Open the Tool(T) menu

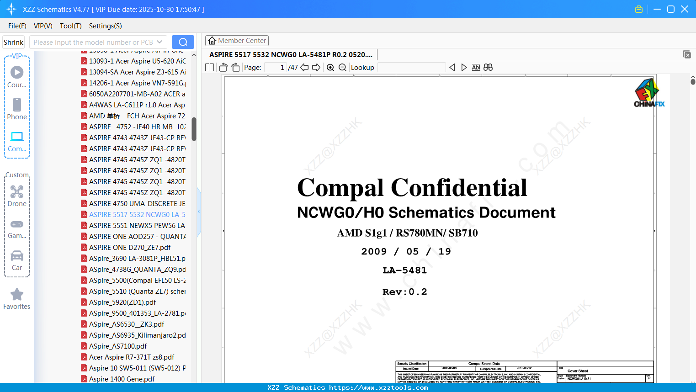tap(71, 26)
